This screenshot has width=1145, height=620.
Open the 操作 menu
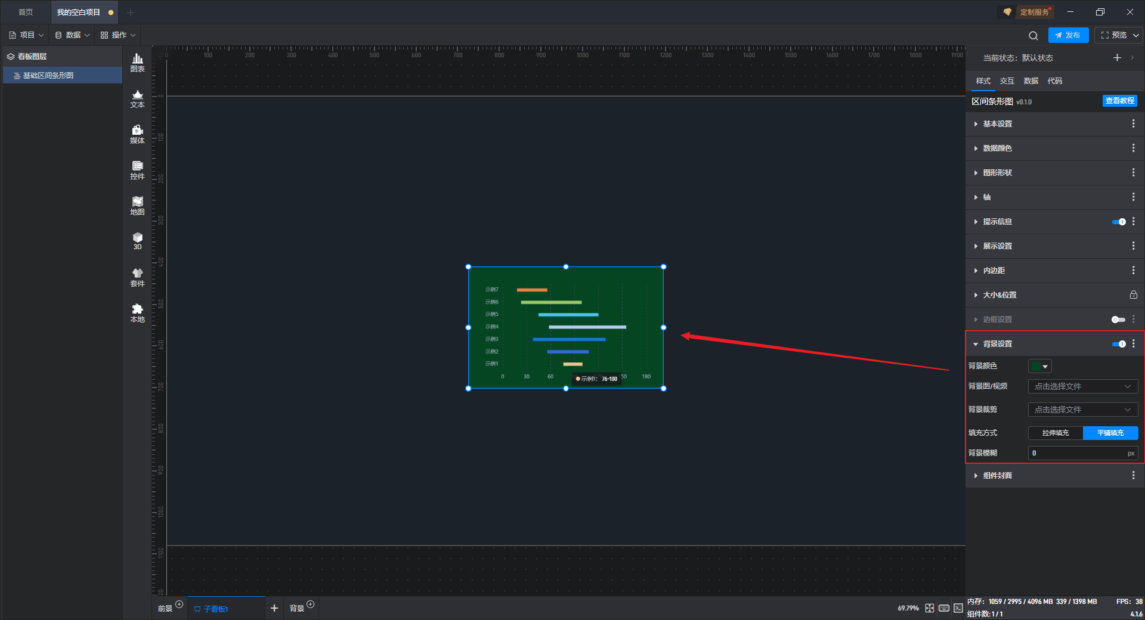(118, 35)
